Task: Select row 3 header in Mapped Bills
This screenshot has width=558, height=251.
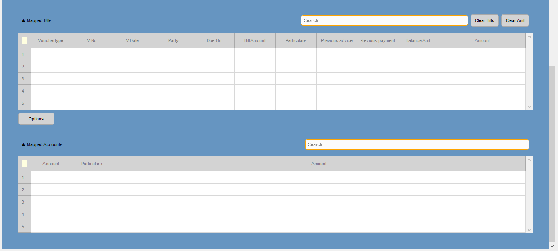Action: 23,79
